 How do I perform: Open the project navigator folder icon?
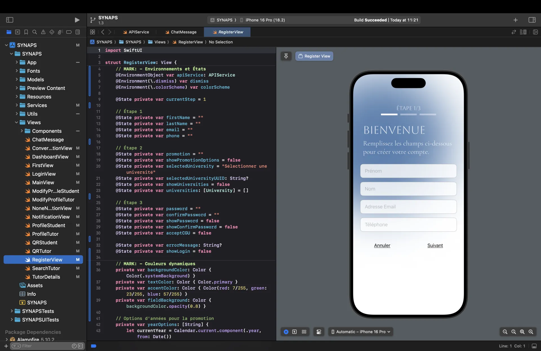pos(9,32)
